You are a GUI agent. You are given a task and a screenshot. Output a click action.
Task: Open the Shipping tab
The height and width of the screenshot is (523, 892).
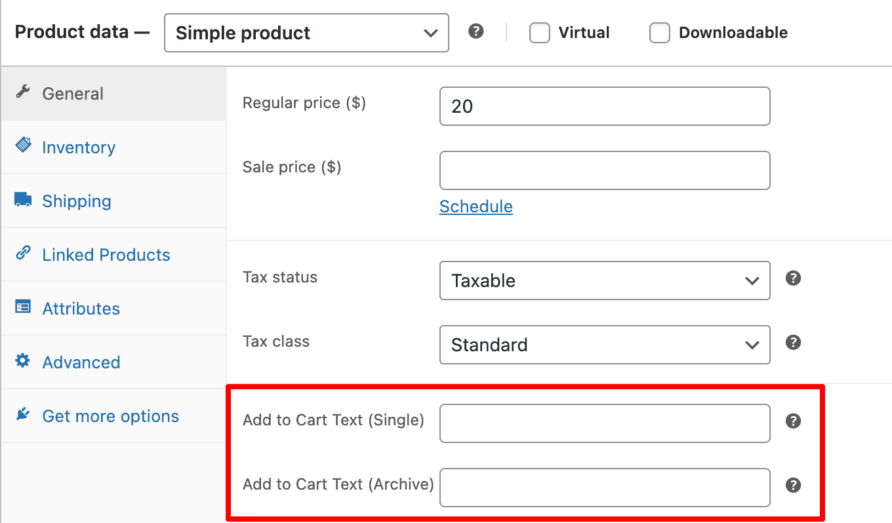(x=114, y=201)
